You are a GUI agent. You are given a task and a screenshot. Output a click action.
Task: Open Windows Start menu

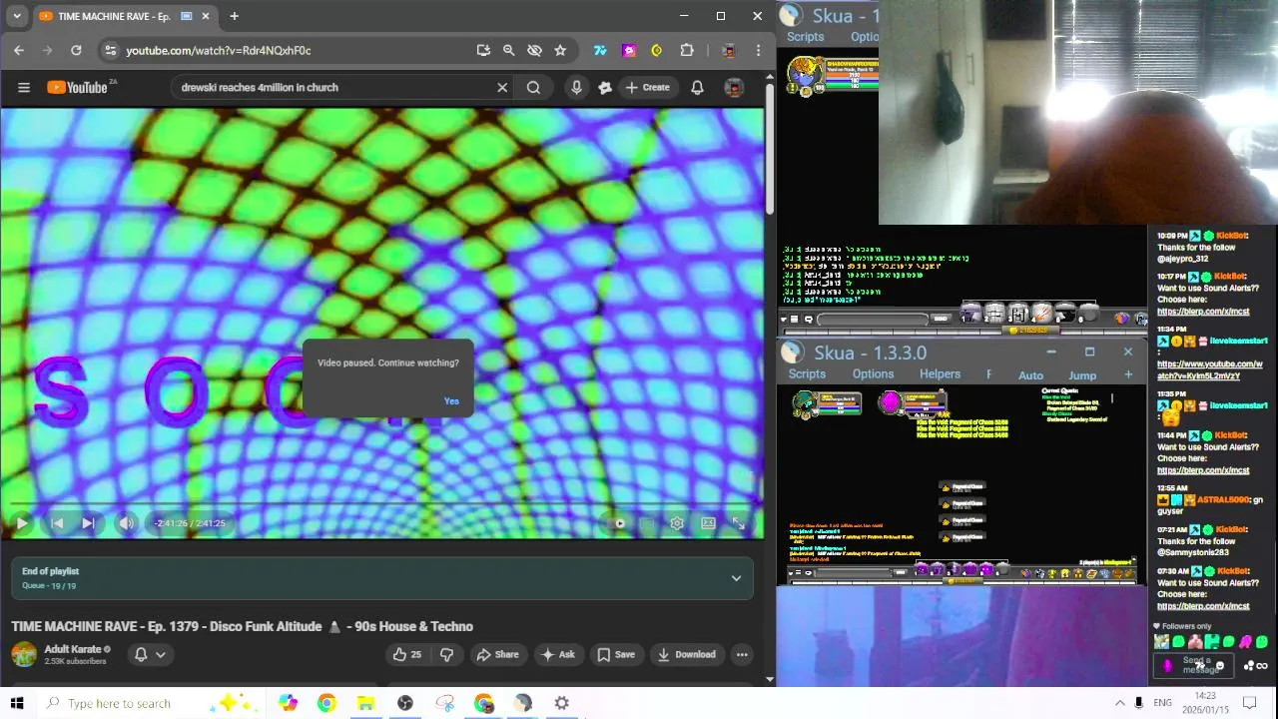17,703
